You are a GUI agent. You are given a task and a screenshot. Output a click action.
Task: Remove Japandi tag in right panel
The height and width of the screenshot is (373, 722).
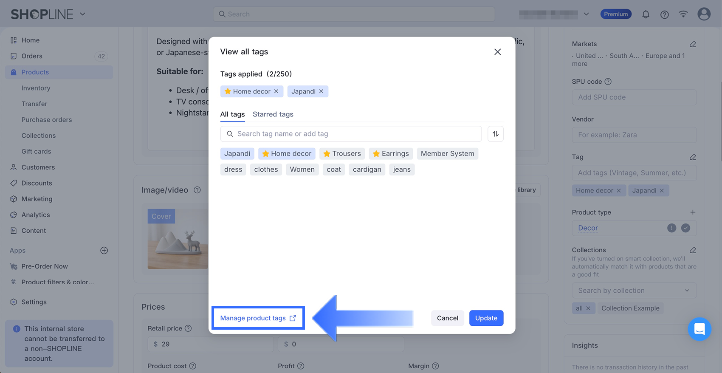[x=662, y=191]
